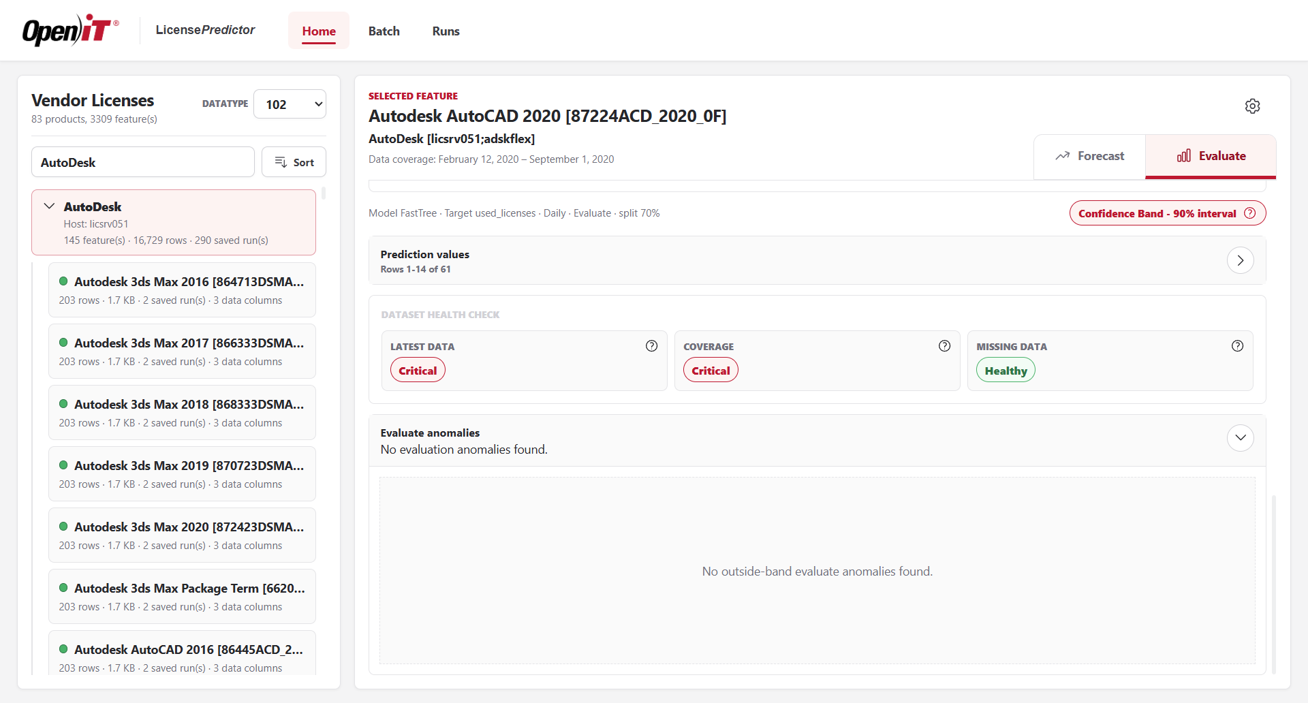Select Autodesk 3ds Max 2019 feature

tap(182, 474)
